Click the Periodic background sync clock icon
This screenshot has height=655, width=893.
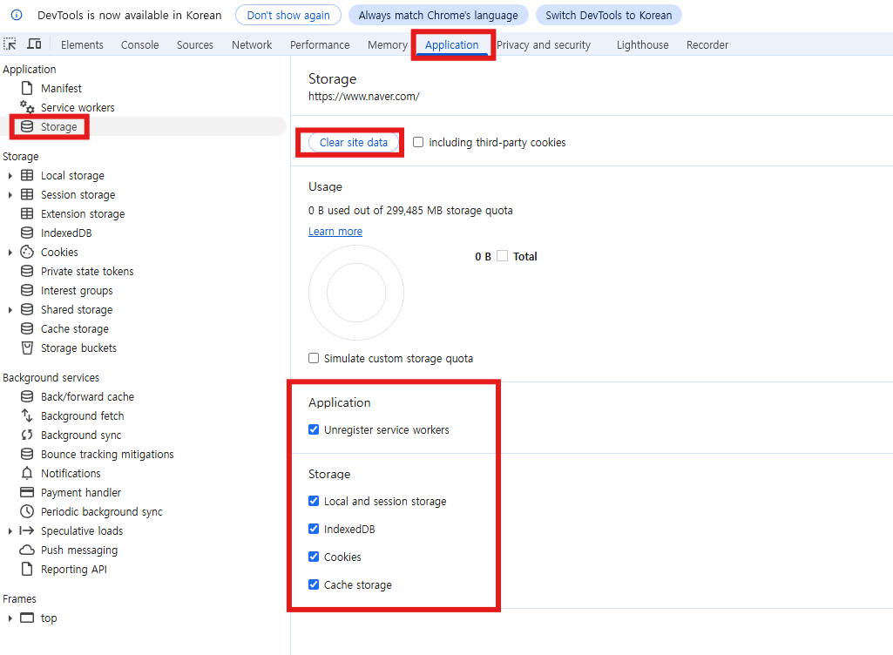[27, 511]
